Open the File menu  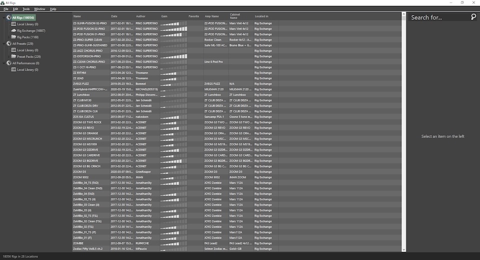(x=6, y=9)
